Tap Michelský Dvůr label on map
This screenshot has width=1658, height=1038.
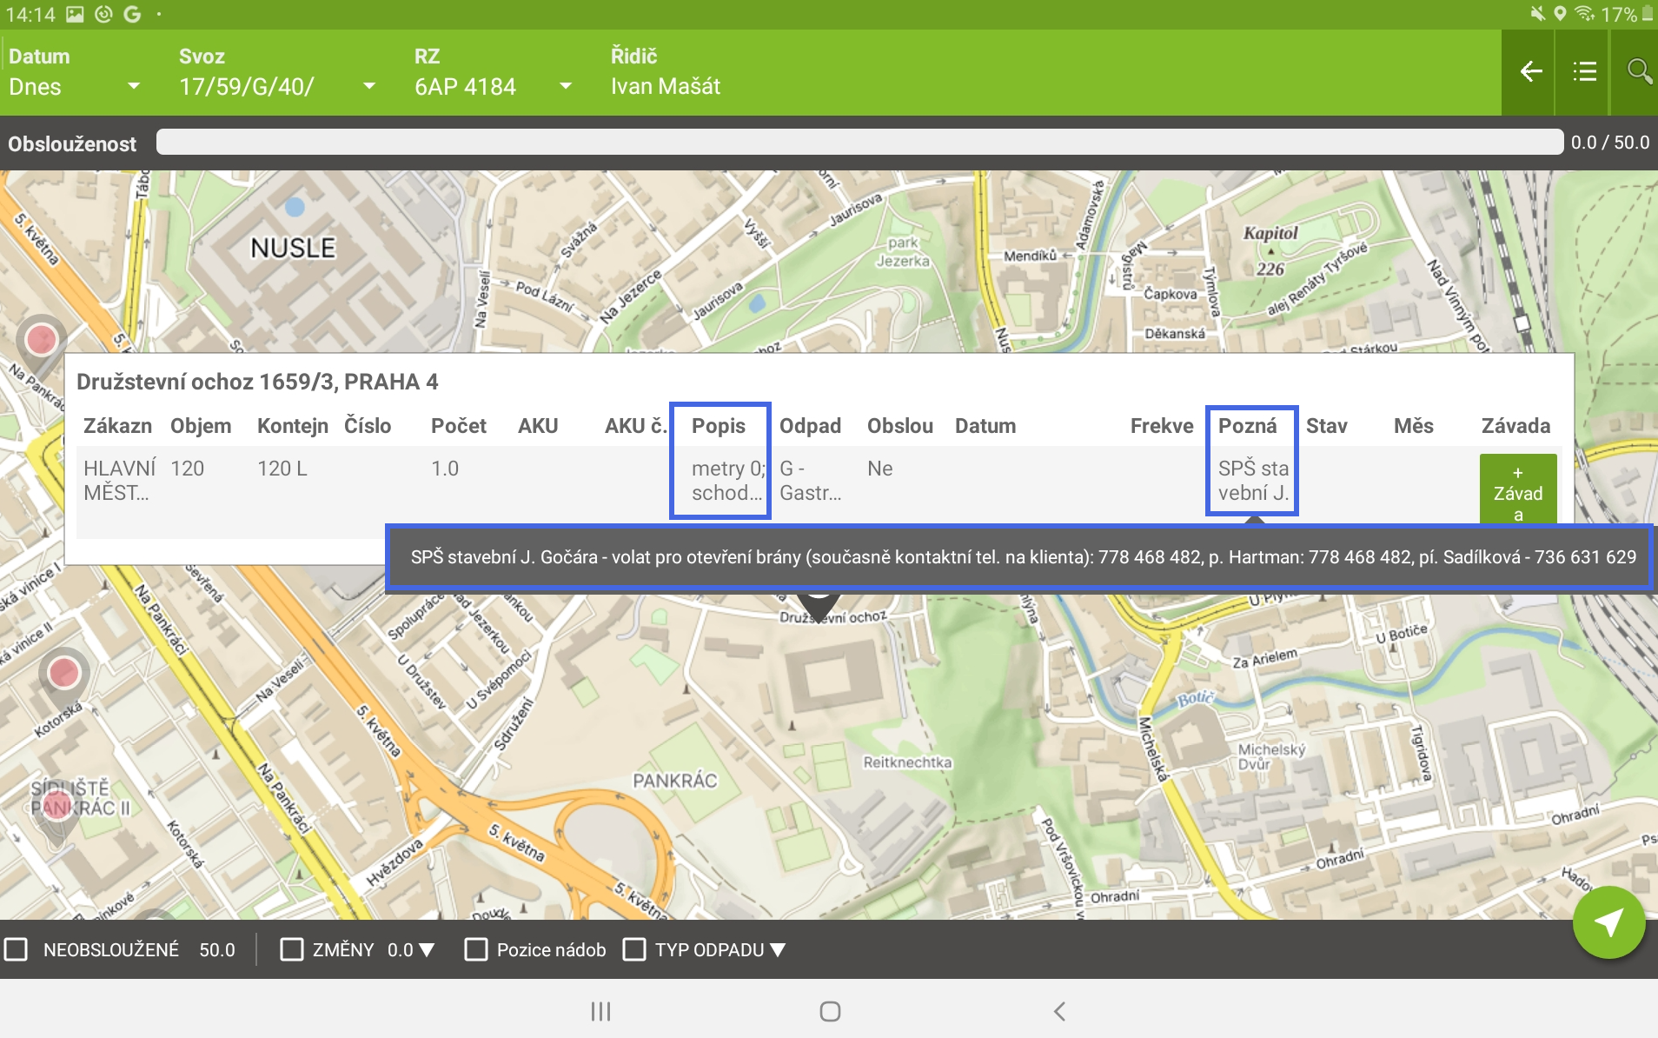(x=1271, y=756)
